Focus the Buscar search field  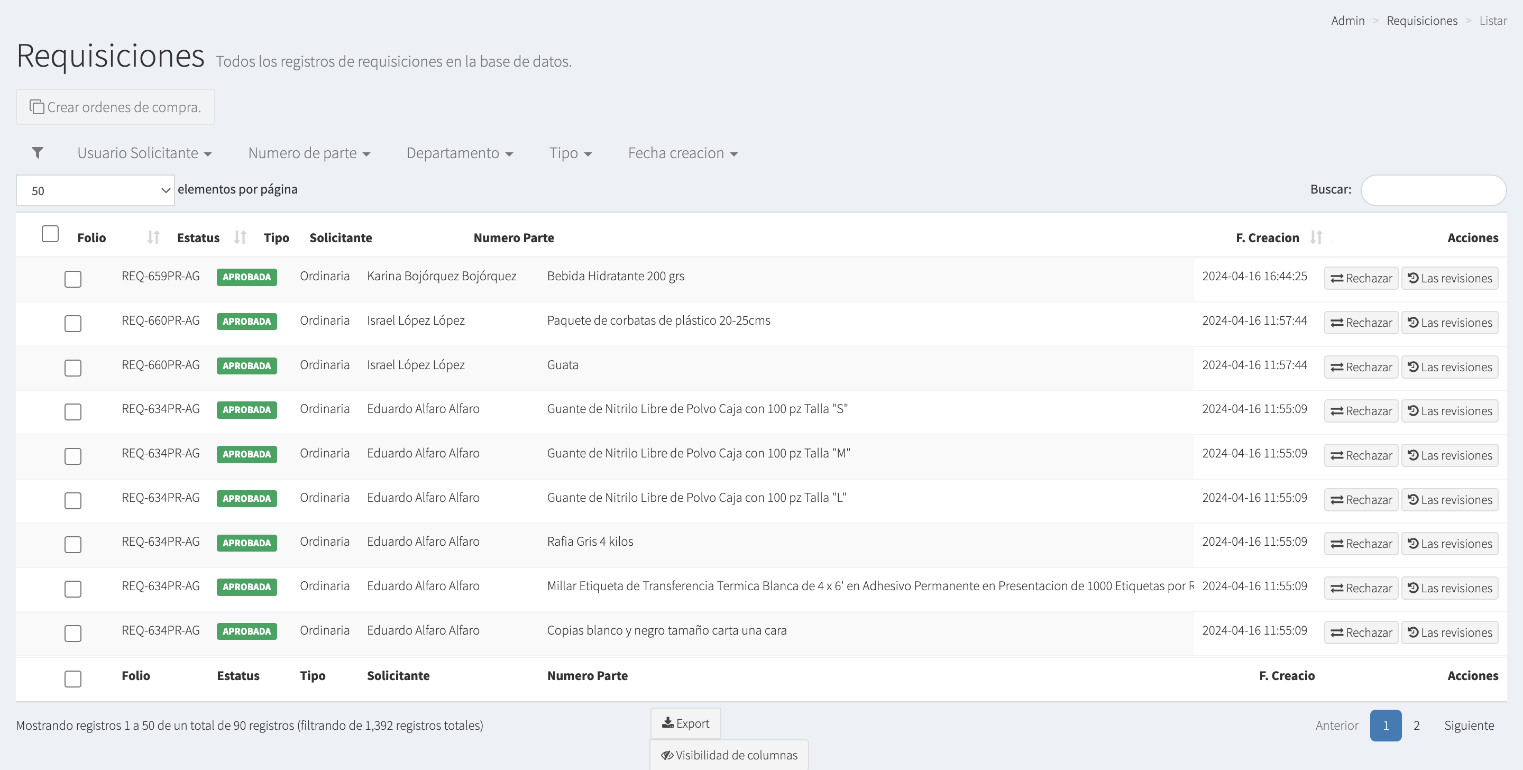(1433, 190)
